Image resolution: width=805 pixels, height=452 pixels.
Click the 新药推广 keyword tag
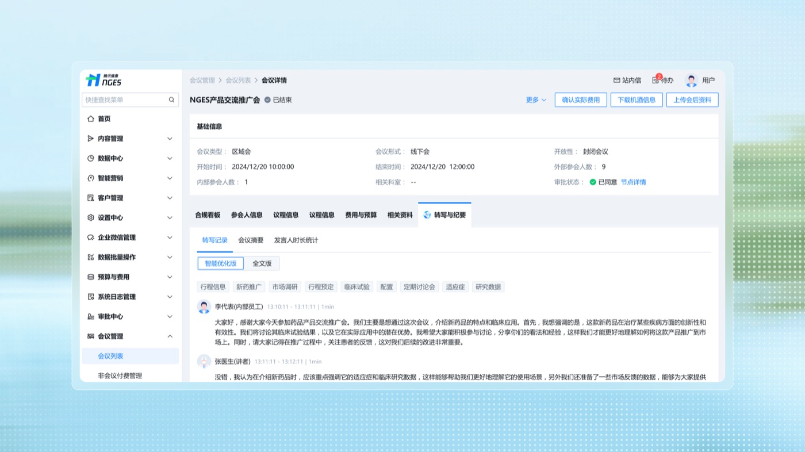pos(249,287)
